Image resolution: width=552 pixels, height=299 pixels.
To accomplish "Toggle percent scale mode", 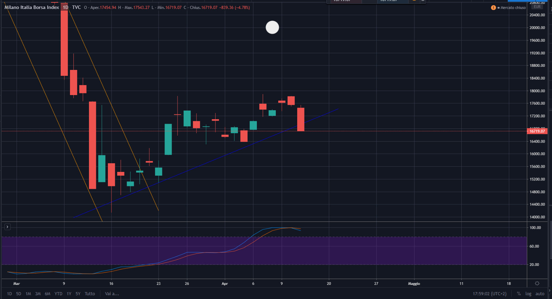I will (519, 294).
